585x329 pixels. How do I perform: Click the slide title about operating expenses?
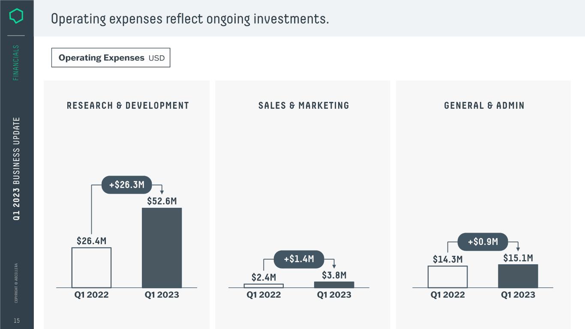pyautogui.click(x=190, y=19)
